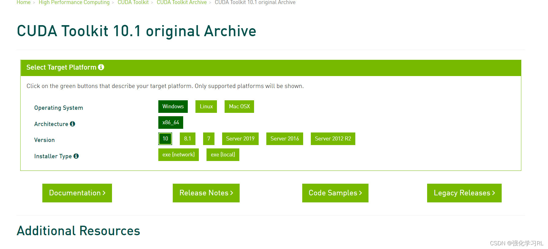Viewport: 548px width, 249px height.
Task: Click the Additional Resources heading
Action: pyautogui.click(x=79, y=231)
